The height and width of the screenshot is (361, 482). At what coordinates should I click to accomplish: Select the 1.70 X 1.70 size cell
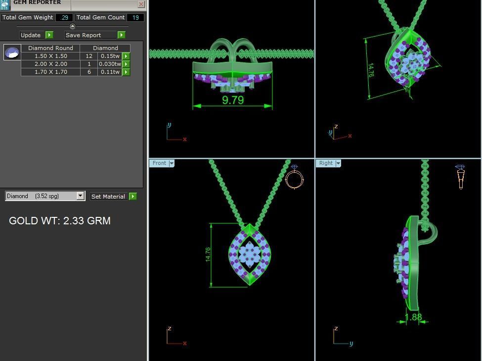coord(51,72)
